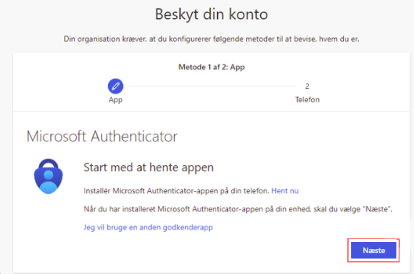Click the Beskyt din konto page title
Screen dimensions: 414x274
tap(211, 15)
